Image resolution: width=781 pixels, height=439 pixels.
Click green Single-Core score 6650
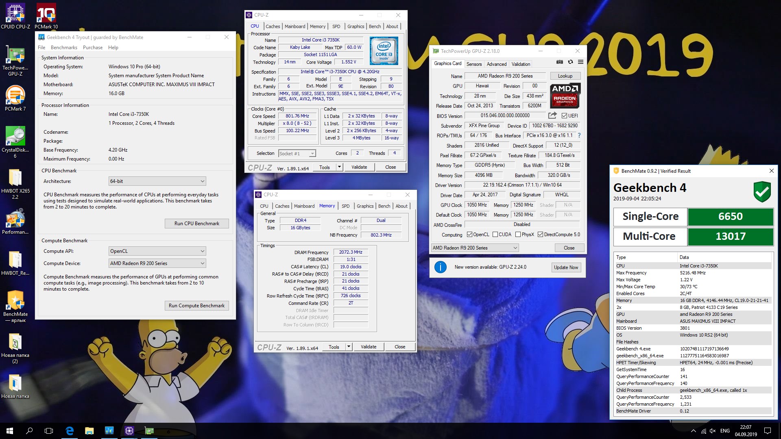tap(730, 217)
